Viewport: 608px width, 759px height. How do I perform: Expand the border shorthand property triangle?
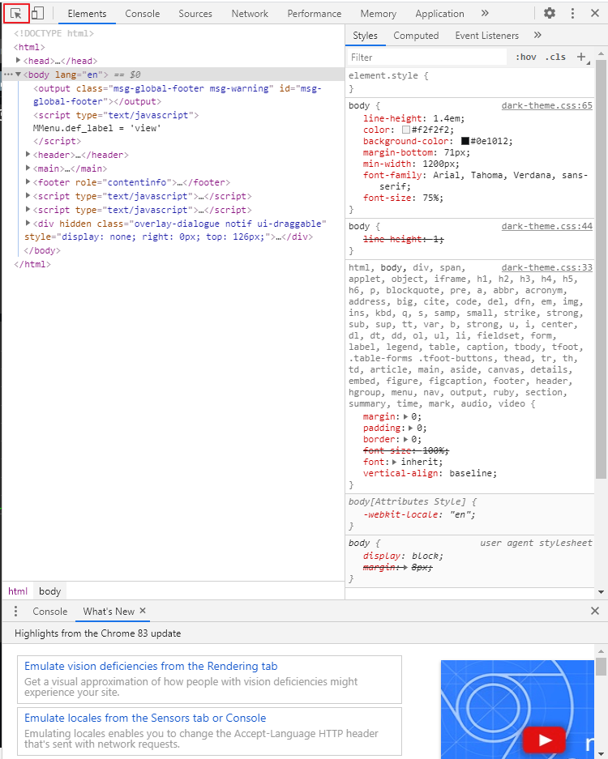(406, 439)
